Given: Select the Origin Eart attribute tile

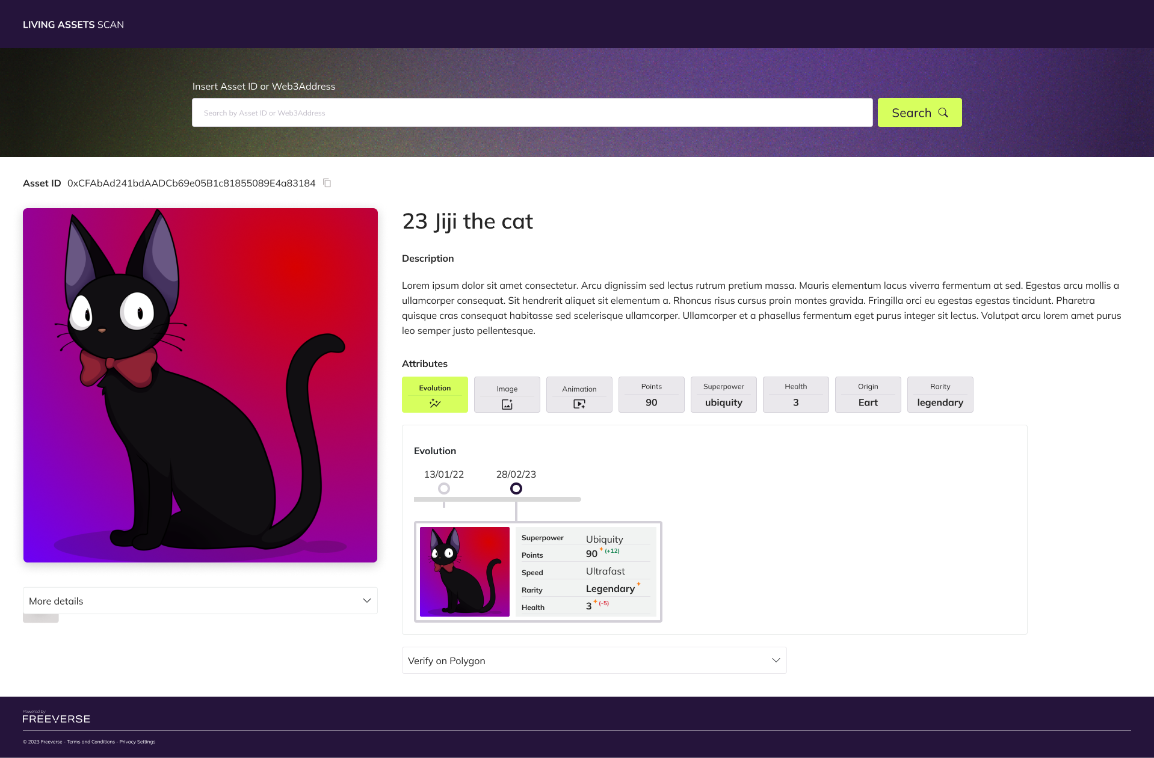Looking at the screenshot, I should pos(868,395).
